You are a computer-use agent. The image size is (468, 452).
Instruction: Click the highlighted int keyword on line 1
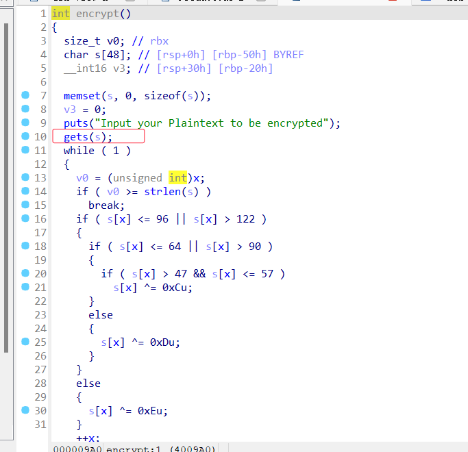[x=60, y=14]
